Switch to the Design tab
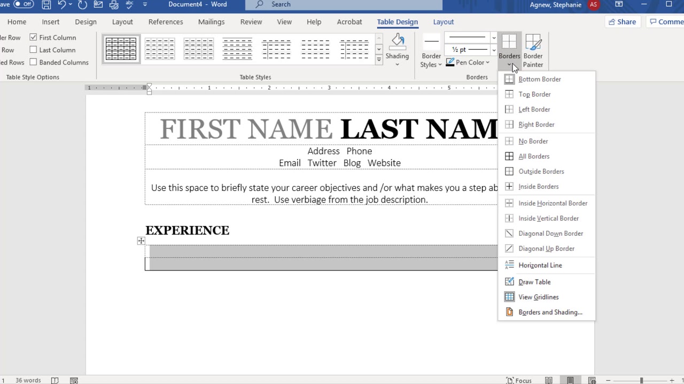684x384 pixels. (x=85, y=22)
